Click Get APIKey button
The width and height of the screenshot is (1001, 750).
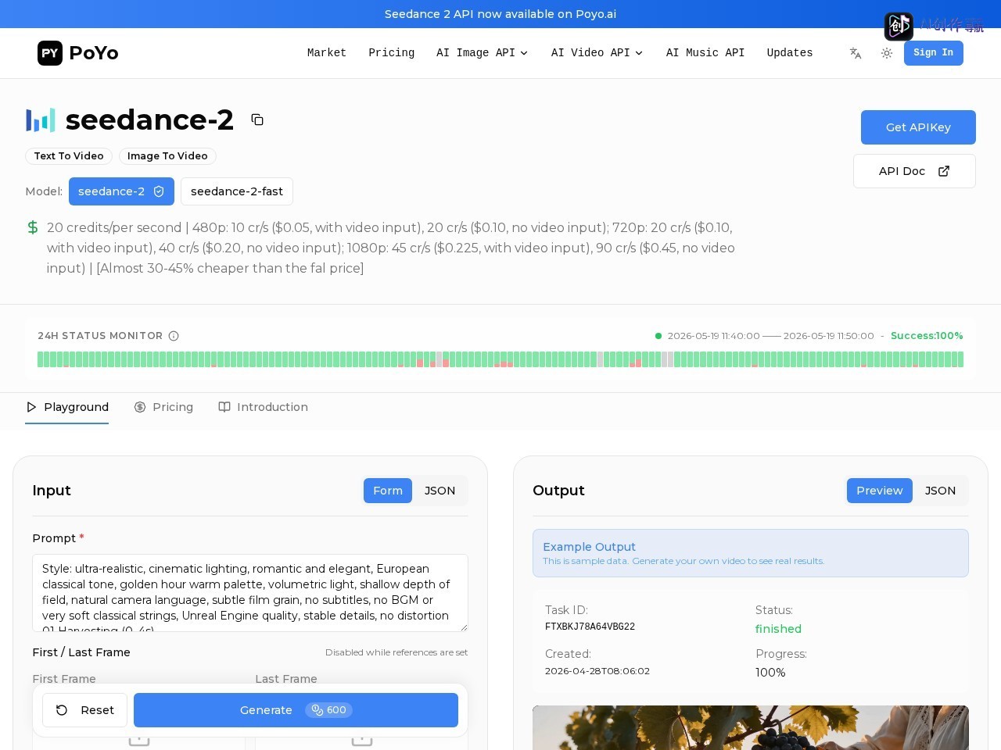point(918,127)
